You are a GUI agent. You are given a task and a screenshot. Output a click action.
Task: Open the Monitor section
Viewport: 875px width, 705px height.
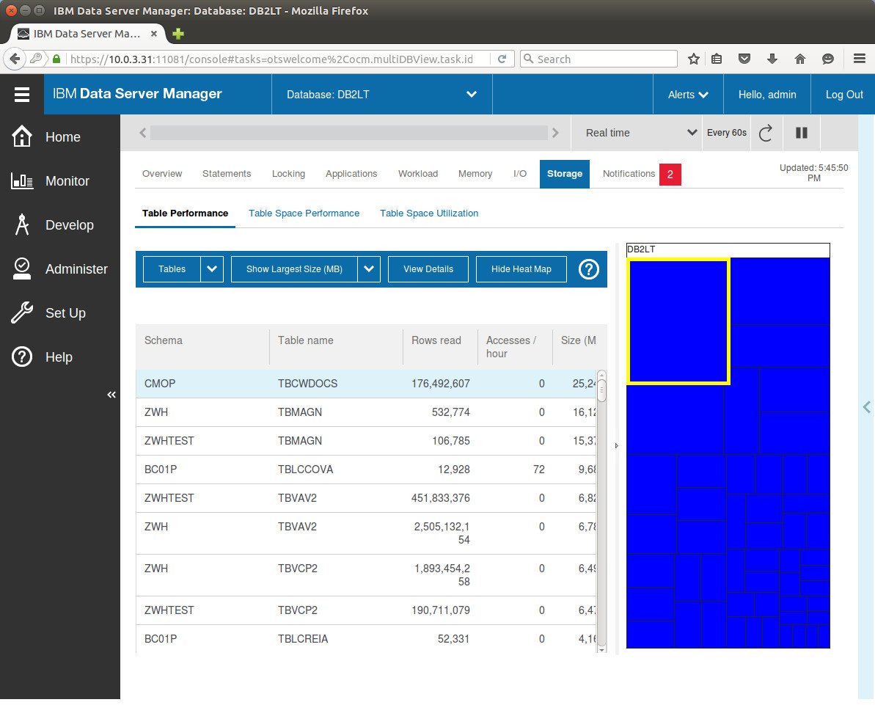(59, 181)
